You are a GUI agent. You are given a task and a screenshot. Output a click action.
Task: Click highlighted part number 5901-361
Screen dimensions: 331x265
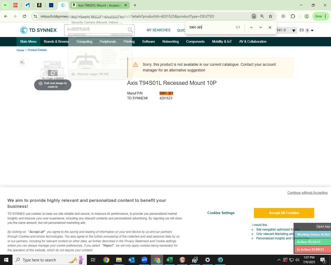click(166, 93)
